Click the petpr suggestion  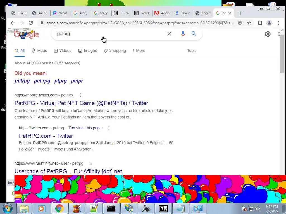tap(77, 81)
